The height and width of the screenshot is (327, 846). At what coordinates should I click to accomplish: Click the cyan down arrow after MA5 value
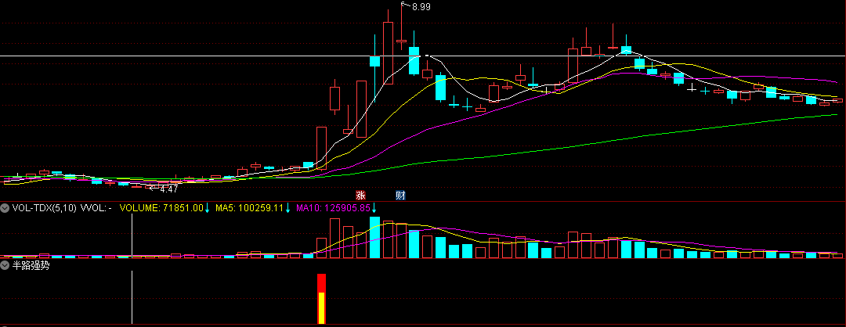(x=287, y=207)
